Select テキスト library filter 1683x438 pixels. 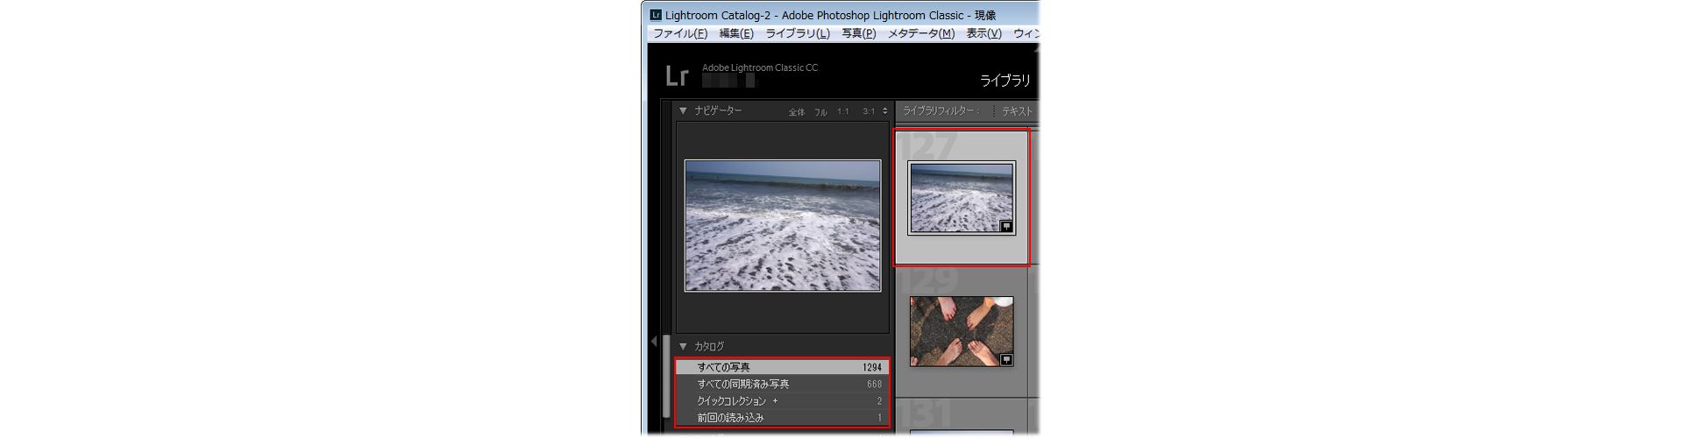point(1017,111)
